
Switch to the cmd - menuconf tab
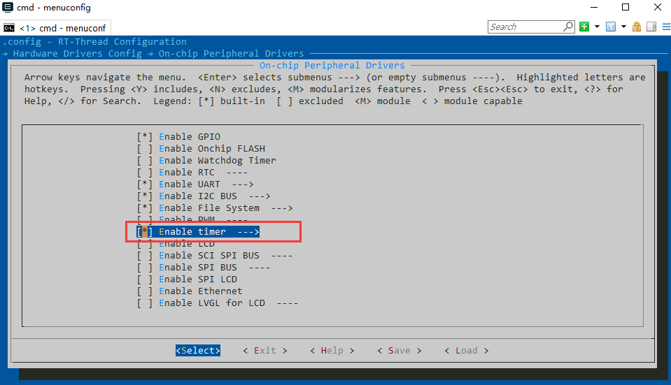tap(62, 28)
